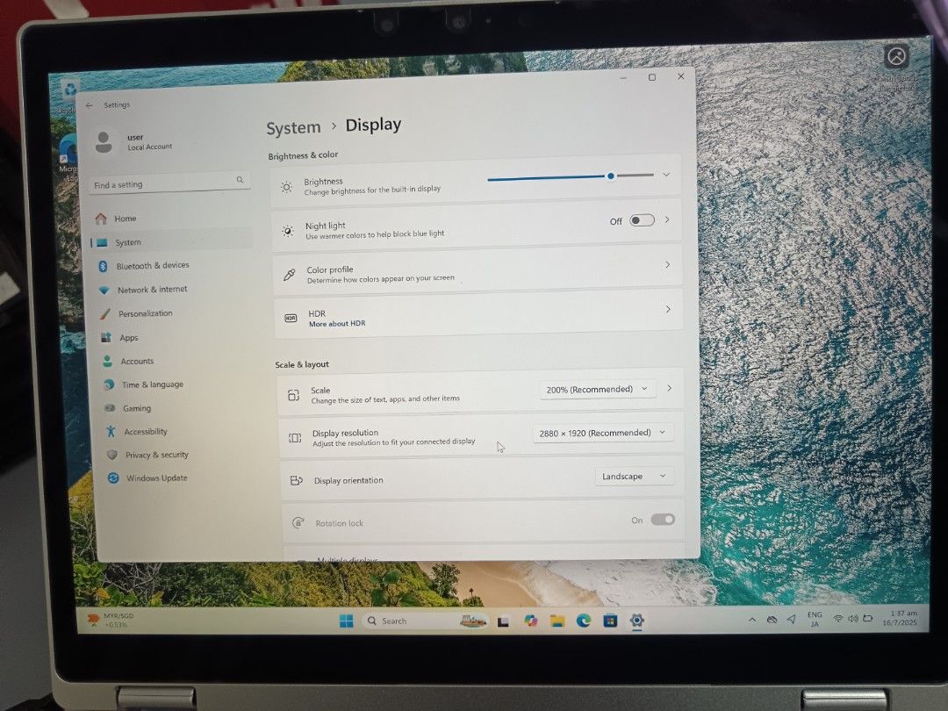Toggle the Night light switch
This screenshot has width=948, height=711.
pyautogui.click(x=642, y=220)
